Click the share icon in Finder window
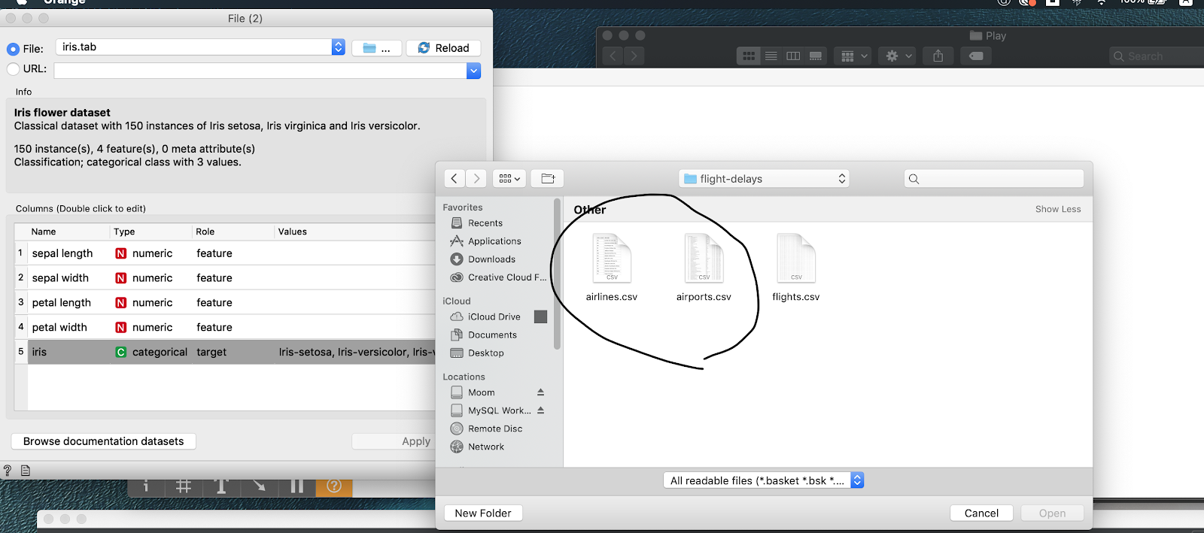Screen dimensions: 1204x533 [x=938, y=56]
